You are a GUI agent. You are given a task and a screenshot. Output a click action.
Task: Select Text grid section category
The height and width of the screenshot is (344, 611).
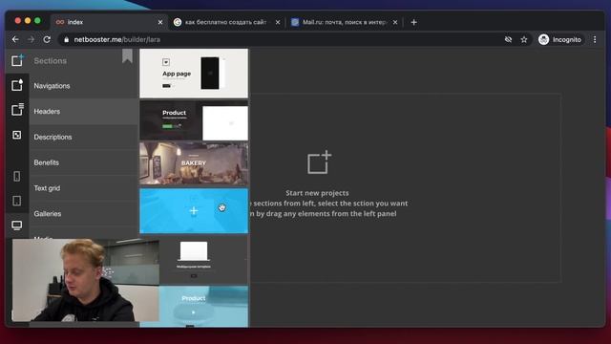[x=84, y=188]
